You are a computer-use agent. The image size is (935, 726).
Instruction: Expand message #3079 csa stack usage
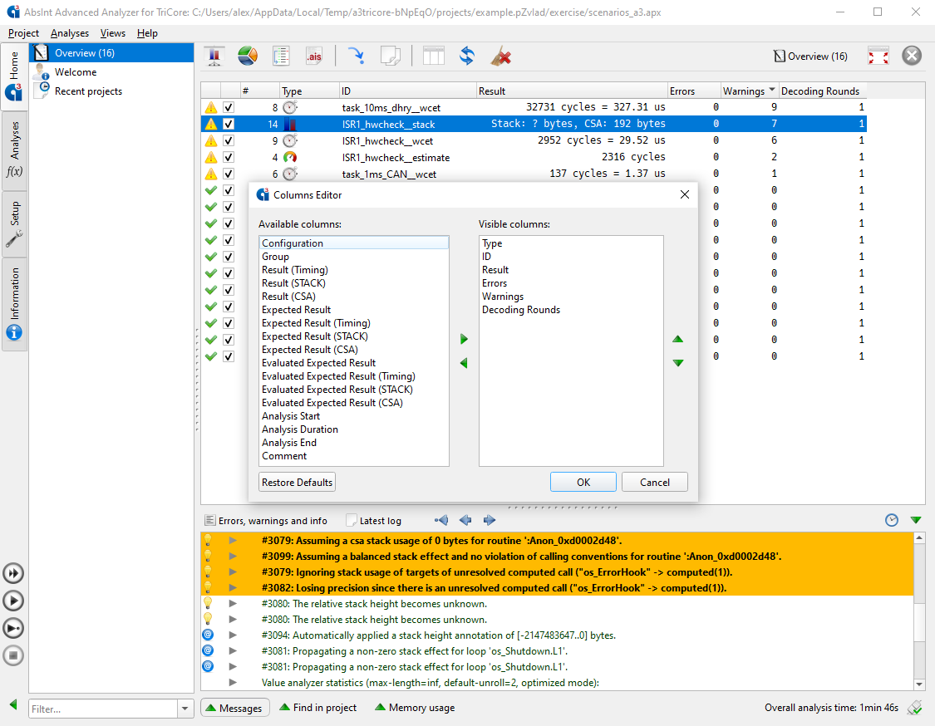(x=234, y=541)
